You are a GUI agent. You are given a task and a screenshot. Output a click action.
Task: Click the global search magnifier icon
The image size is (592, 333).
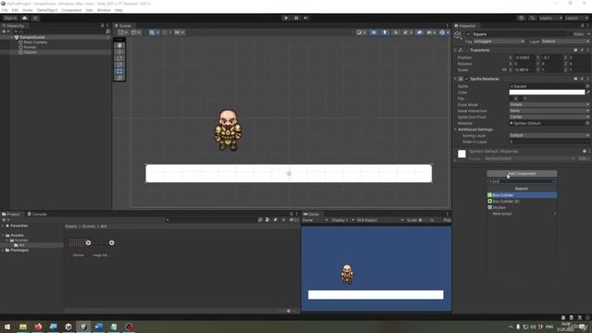(532, 18)
